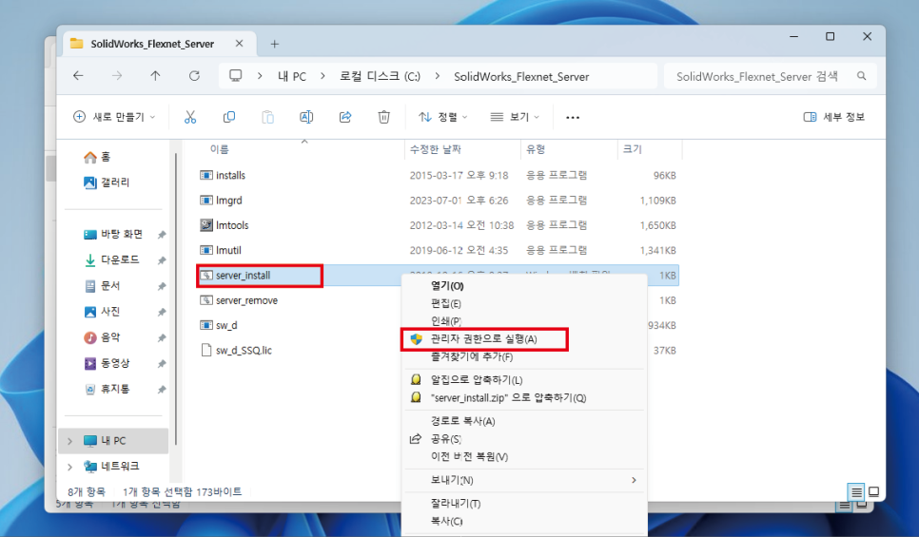Click 로컬 디스크 (C:) breadcrumb
Viewport: 919px width, 537px height.
tap(380, 76)
